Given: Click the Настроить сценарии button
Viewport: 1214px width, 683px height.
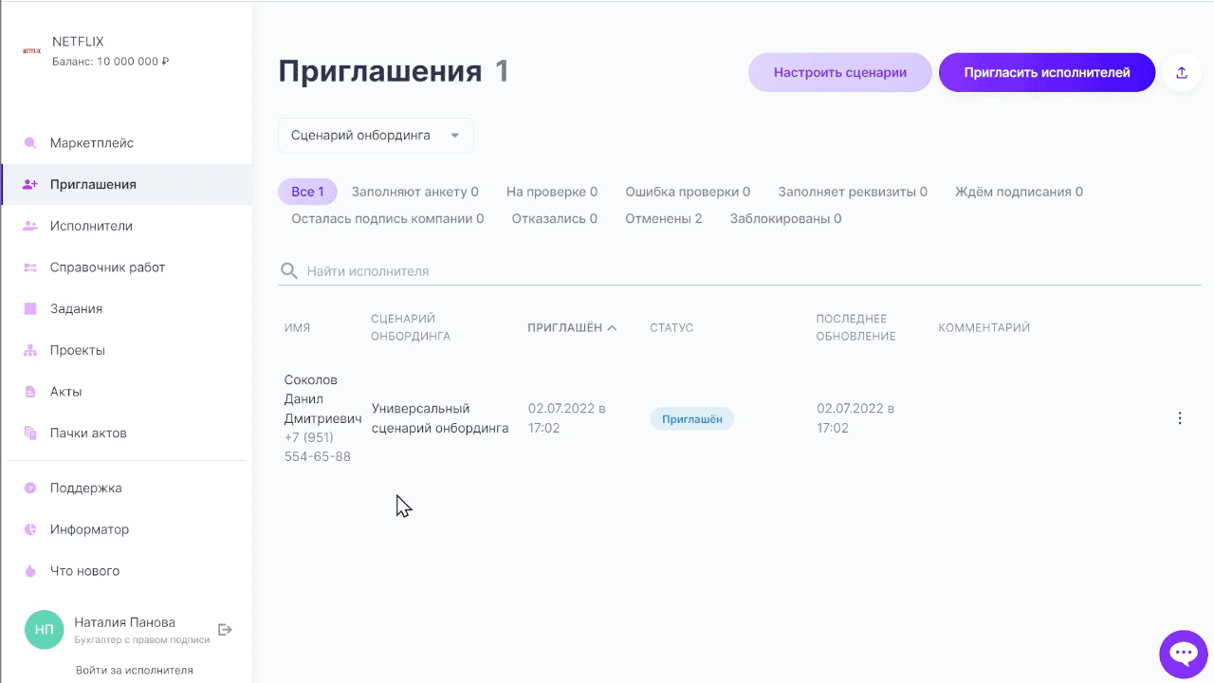Looking at the screenshot, I should point(840,72).
